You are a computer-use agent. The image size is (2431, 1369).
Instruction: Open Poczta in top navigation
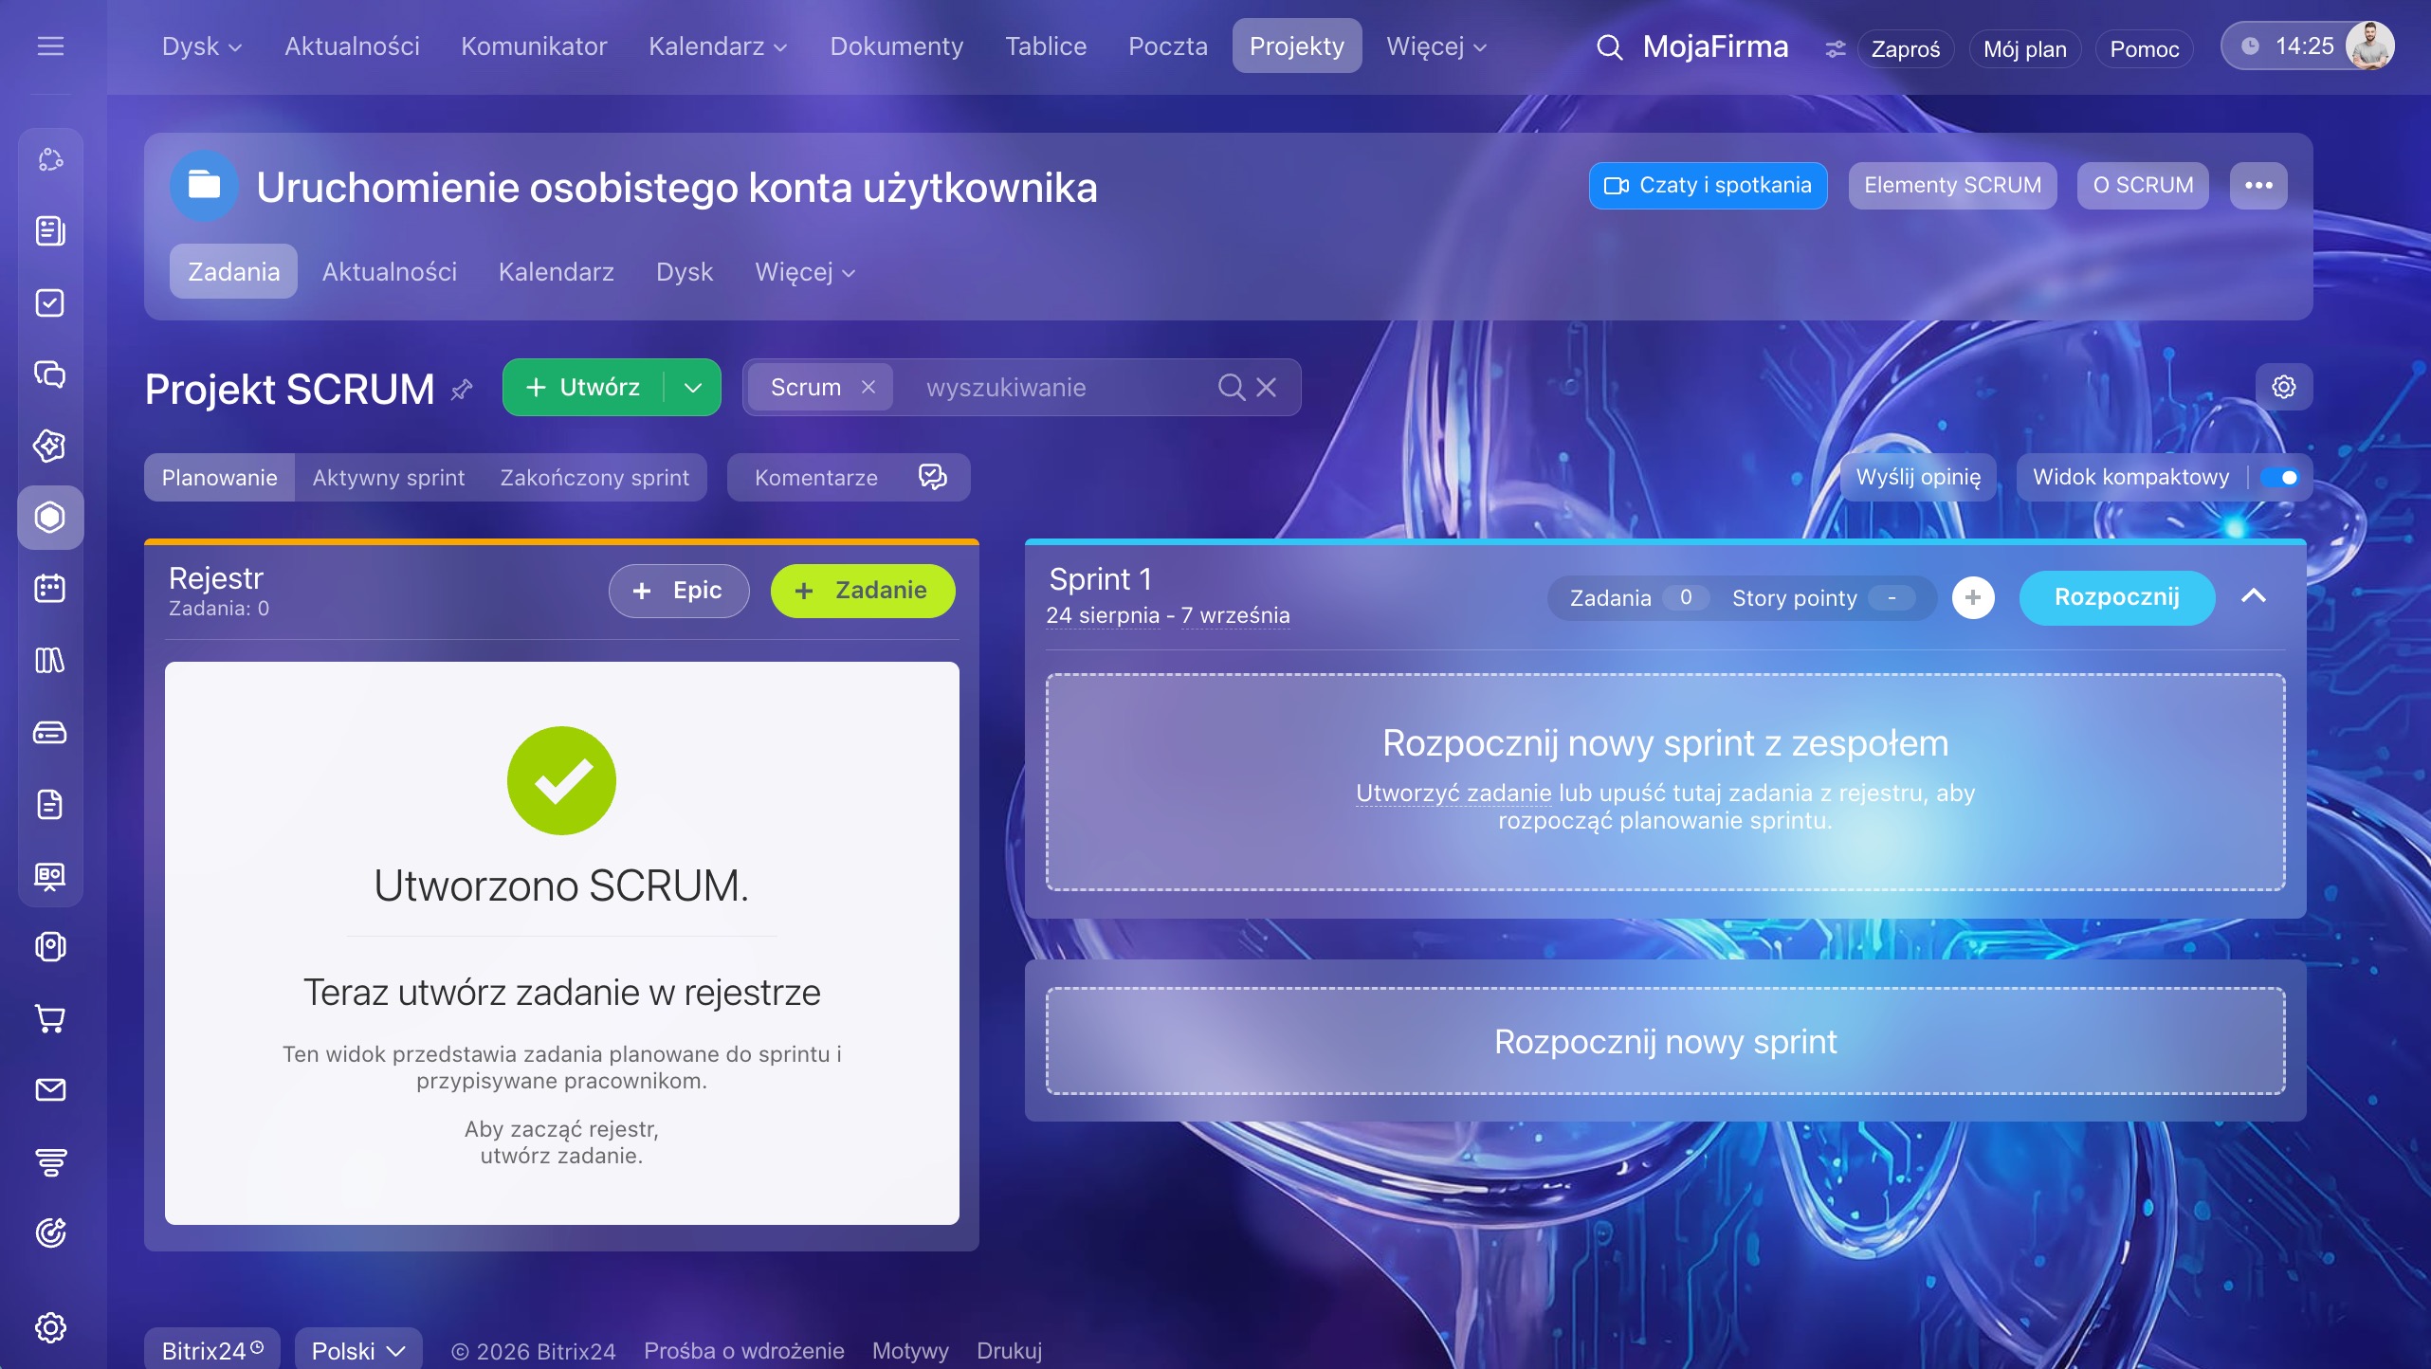[1168, 46]
